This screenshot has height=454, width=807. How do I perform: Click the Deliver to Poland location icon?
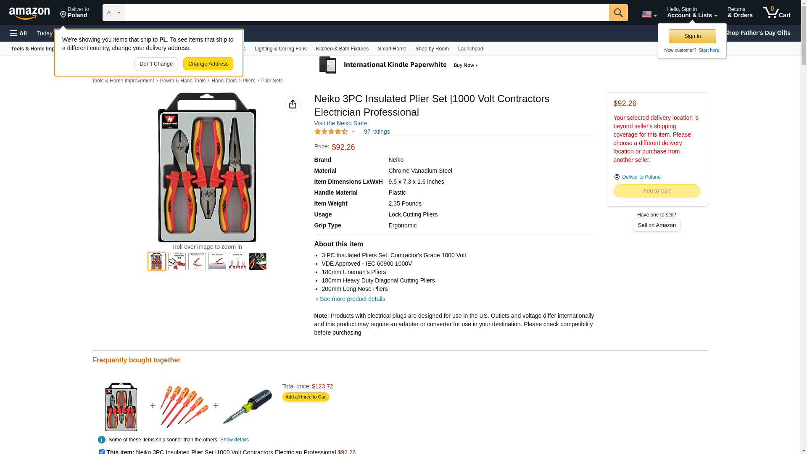point(617,177)
